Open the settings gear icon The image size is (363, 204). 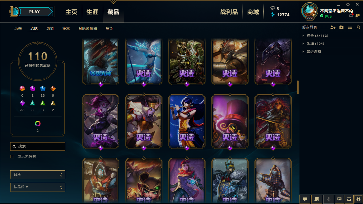click(x=348, y=4)
